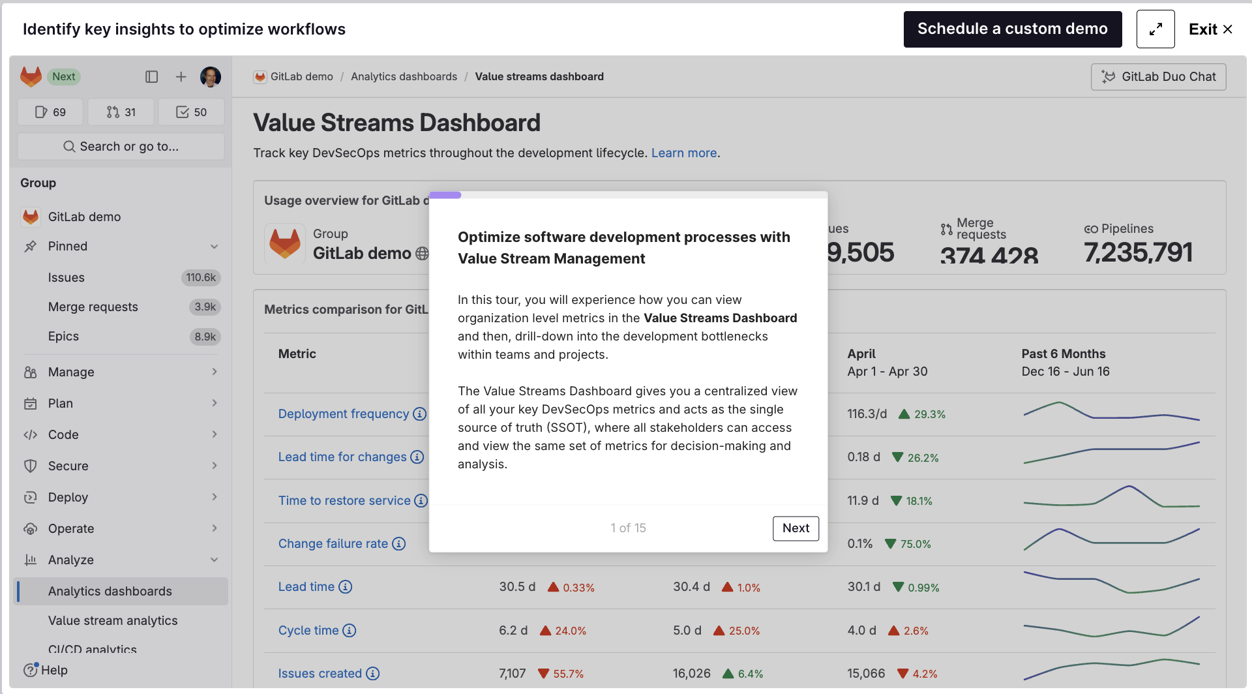This screenshot has height=694, width=1252.
Task: Click the Code brackets icon
Action: [30, 435]
